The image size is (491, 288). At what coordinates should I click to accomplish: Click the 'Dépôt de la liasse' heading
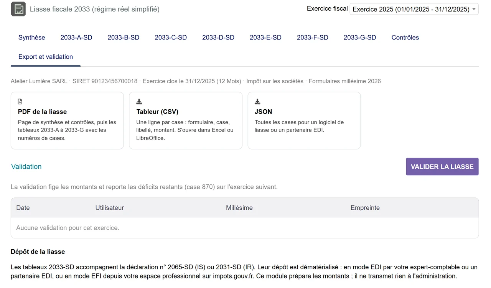point(38,252)
